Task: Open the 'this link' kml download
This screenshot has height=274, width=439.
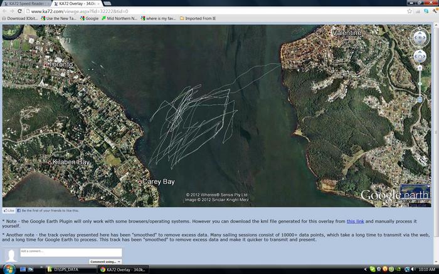Action: coord(355,221)
